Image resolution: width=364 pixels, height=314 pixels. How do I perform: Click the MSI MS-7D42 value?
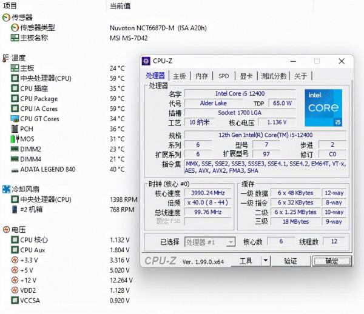coord(129,38)
